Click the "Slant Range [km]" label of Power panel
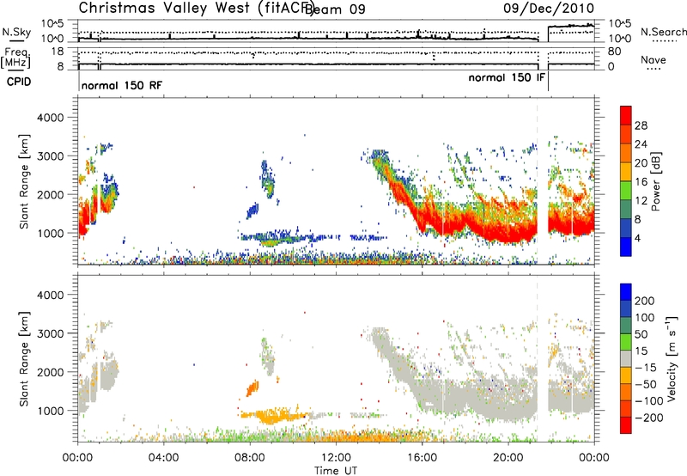The width and height of the screenshot is (687, 476). pyautogui.click(x=24, y=181)
